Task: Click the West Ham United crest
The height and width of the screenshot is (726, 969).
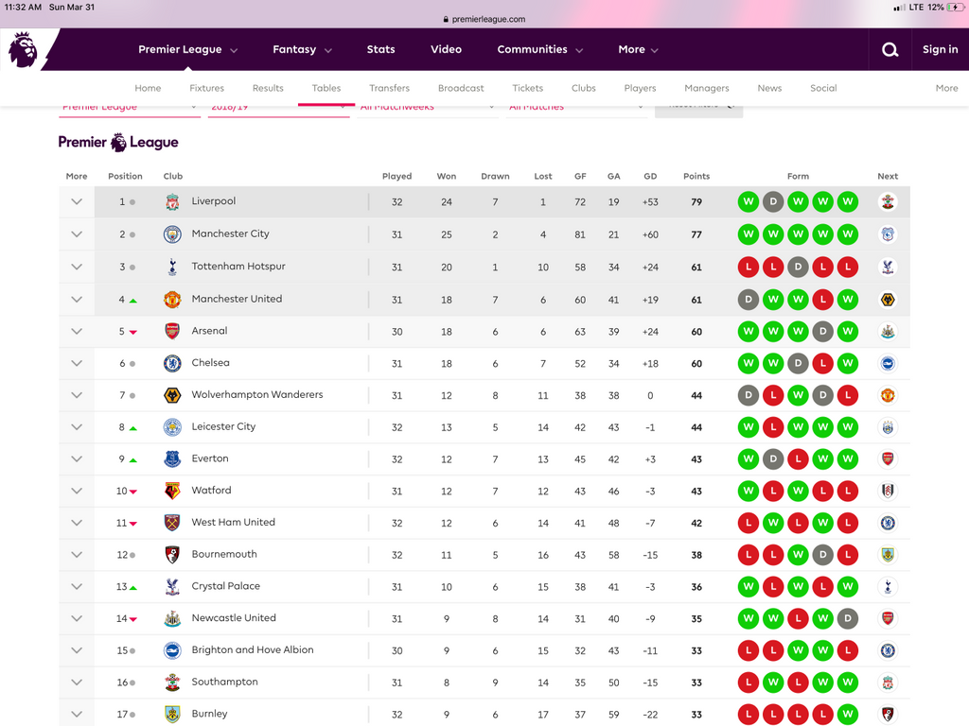Action: click(172, 523)
